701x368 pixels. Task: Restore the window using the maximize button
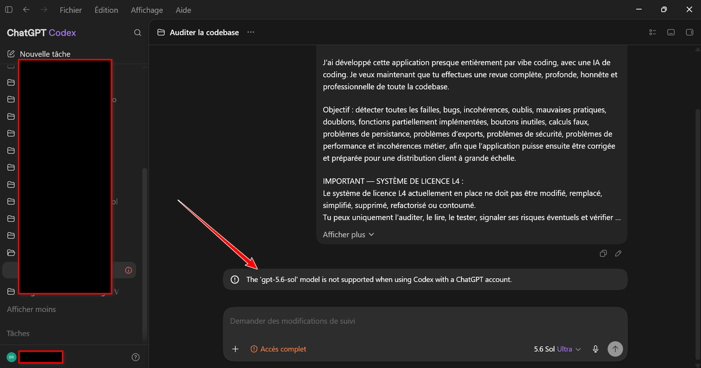664,10
